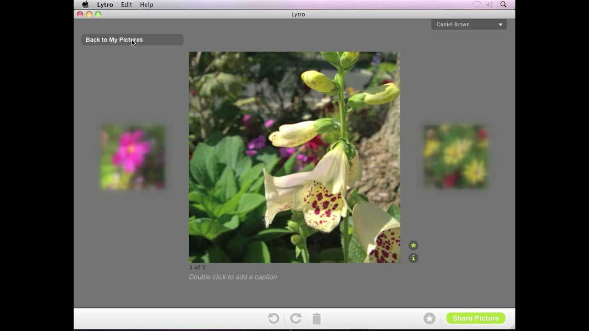Open the Lytro application menu
Screen dimensions: 589x331
click(x=105, y=5)
